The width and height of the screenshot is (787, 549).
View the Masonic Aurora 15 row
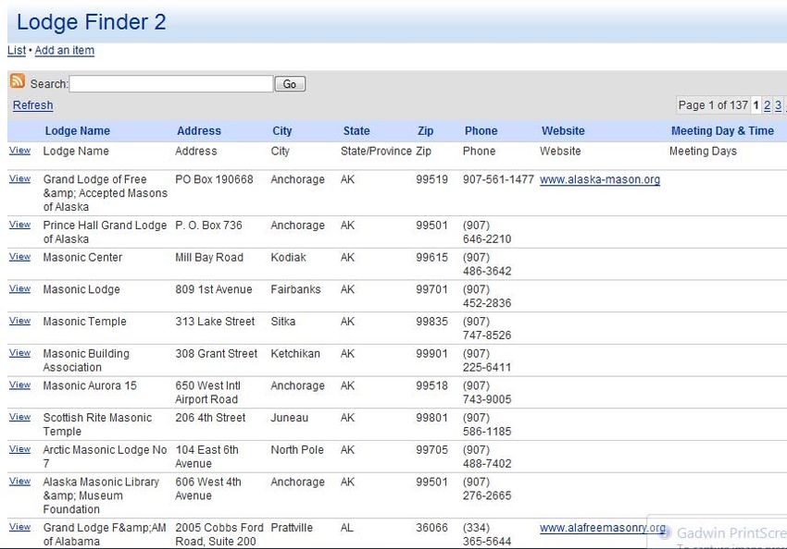click(x=19, y=384)
